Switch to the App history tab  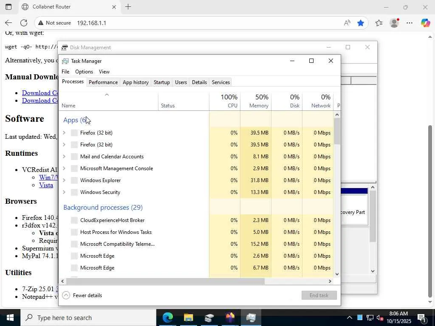pyautogui.click(x=136, y=82)
